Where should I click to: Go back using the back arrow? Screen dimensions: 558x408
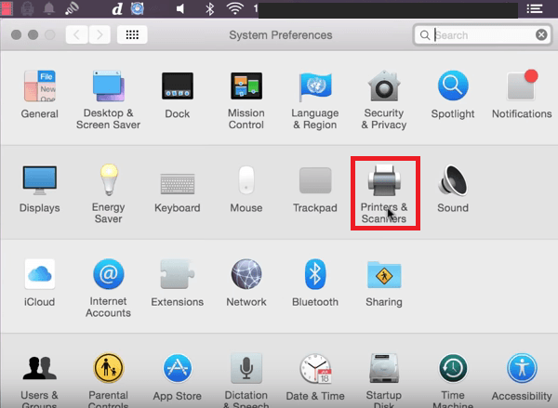pos(76,35)
